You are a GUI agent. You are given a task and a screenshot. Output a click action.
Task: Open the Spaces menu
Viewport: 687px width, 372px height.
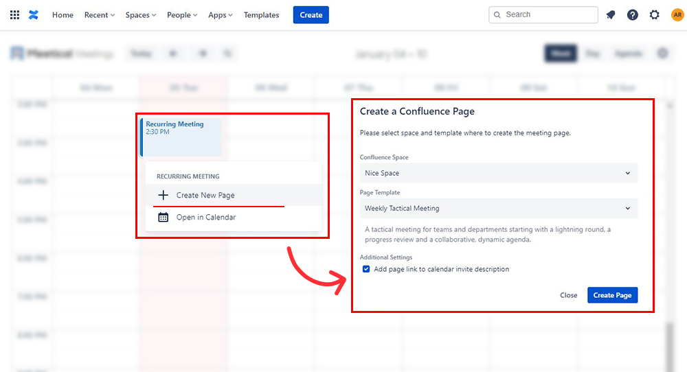(x=141, y=15)
